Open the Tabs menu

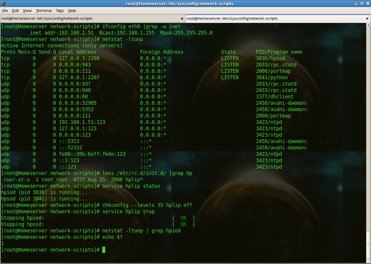click(60, 10)
